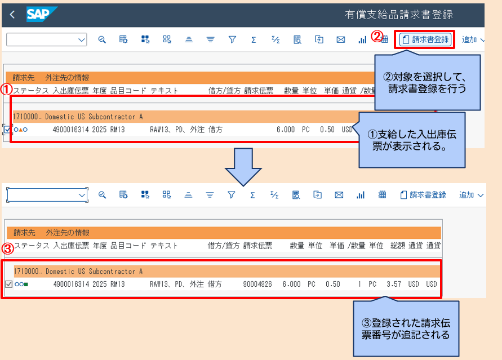Click the 借方/貸方 column header in the upper table
Screen dimensions: 502x360
click(x=224, y=91)
